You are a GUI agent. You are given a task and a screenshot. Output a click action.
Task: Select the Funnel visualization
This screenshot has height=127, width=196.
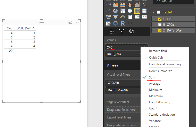click(116, 17)
